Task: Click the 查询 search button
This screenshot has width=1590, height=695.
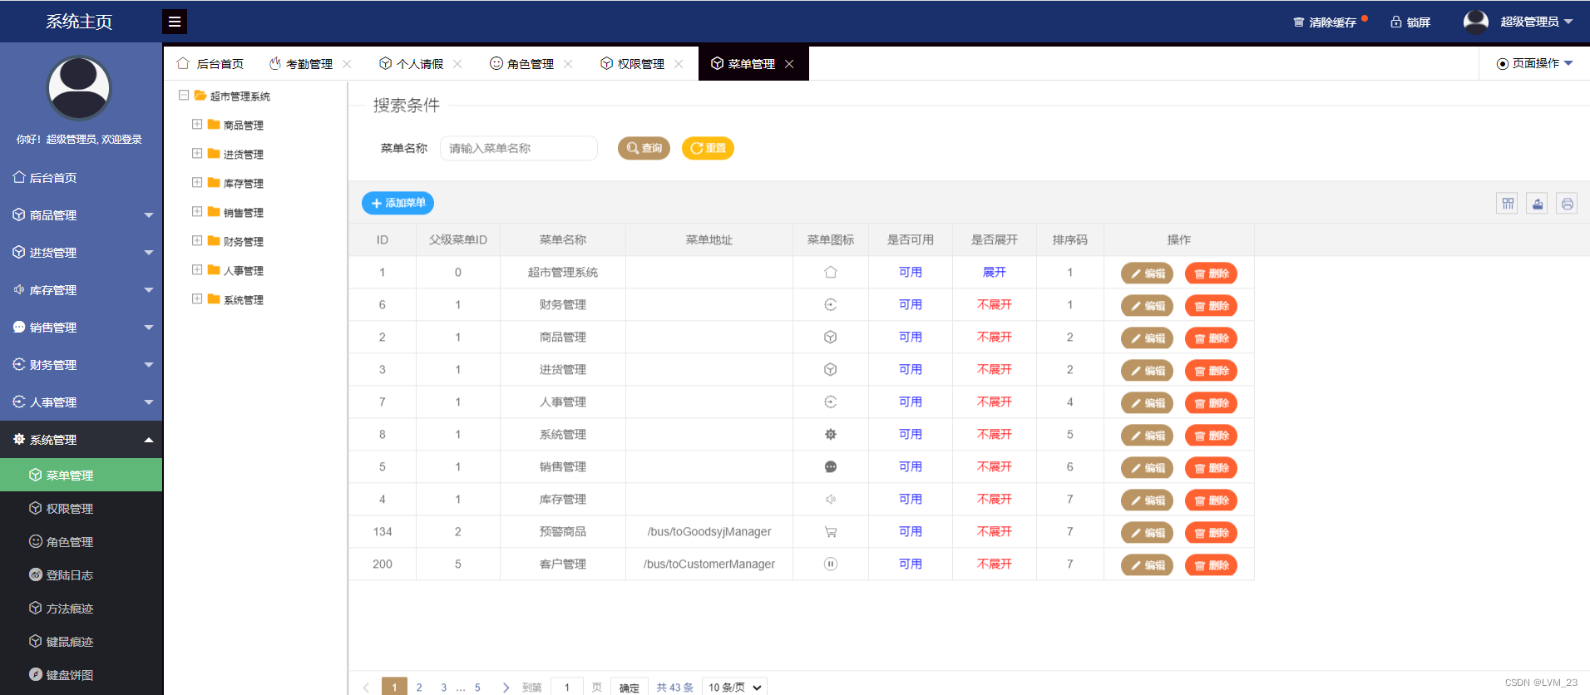Action: pos(644,148)
